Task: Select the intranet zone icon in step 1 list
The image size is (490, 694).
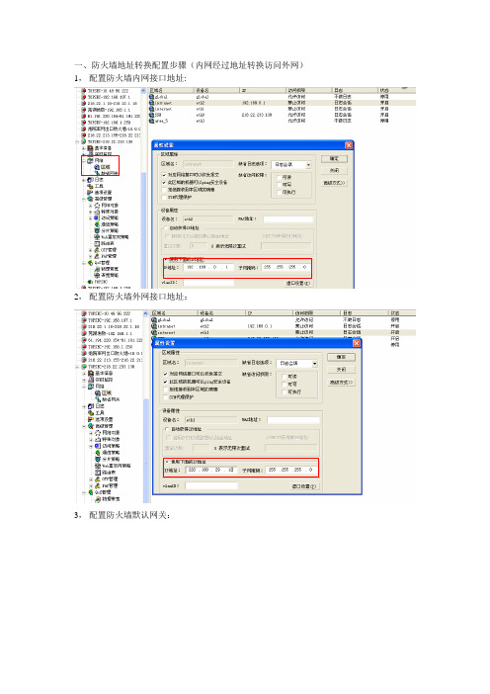Action: click(152, 103)
